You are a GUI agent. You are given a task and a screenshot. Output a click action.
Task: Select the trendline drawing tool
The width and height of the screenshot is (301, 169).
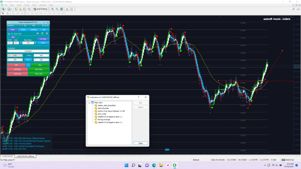(22, 13)
